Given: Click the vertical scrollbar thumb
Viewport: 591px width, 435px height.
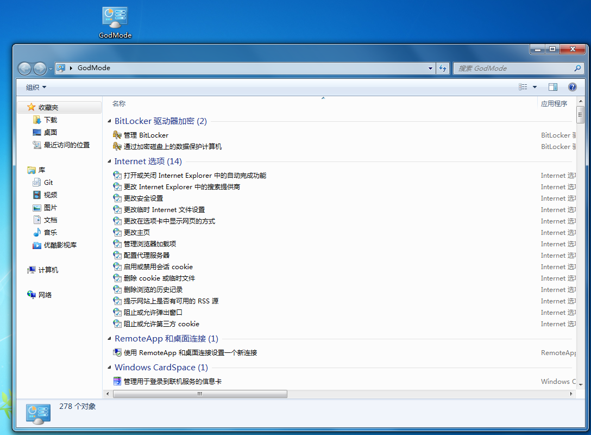Looking at the screenshot, I should [581, 115].
